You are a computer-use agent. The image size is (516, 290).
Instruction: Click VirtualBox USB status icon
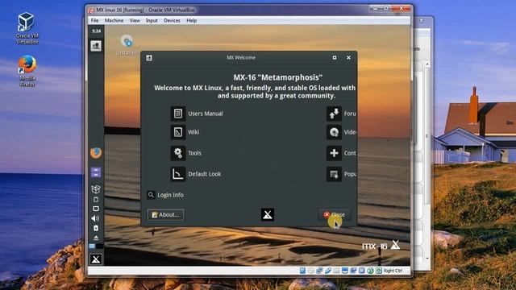pyautogui.click(x=328, y=271)
